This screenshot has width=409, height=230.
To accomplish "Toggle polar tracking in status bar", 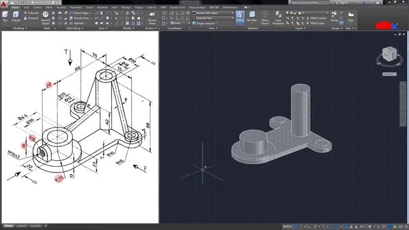I will point(315,227).
